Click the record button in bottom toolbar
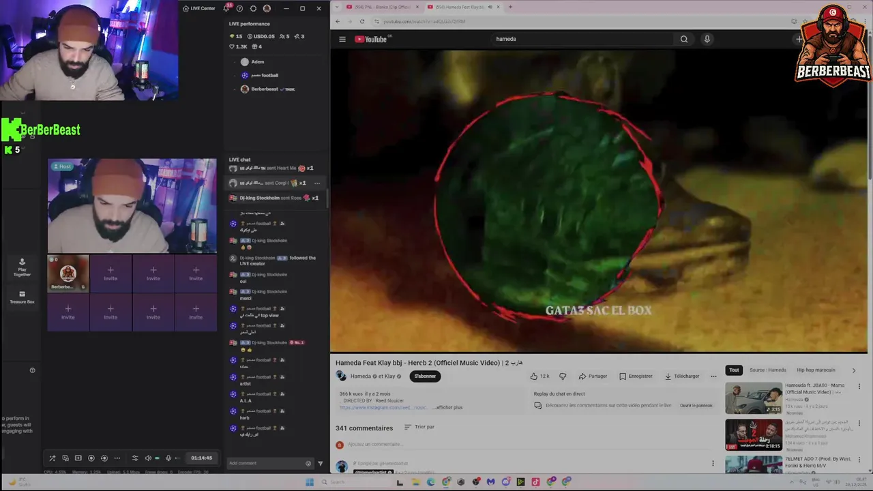The width and height of the screenshot is (873, 491). (x=91, y=458)
